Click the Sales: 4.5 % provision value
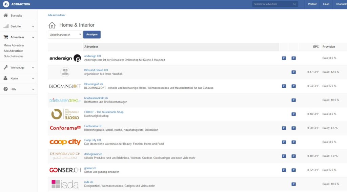 point(330,128)
